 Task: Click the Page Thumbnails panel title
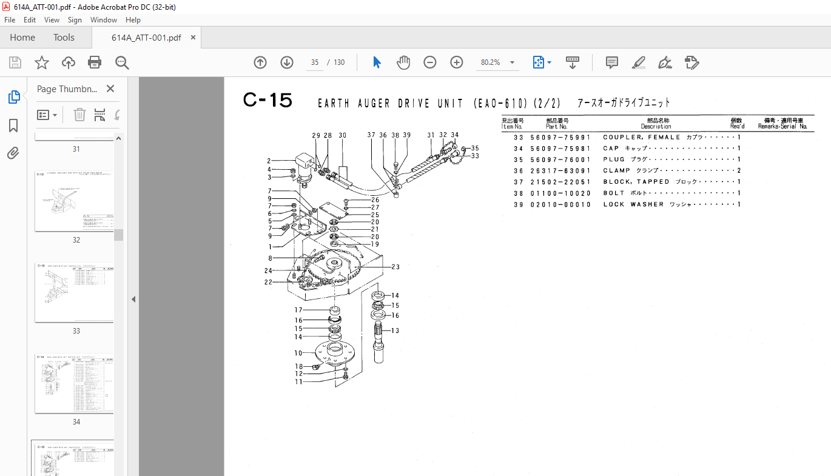tap(67, 89)
